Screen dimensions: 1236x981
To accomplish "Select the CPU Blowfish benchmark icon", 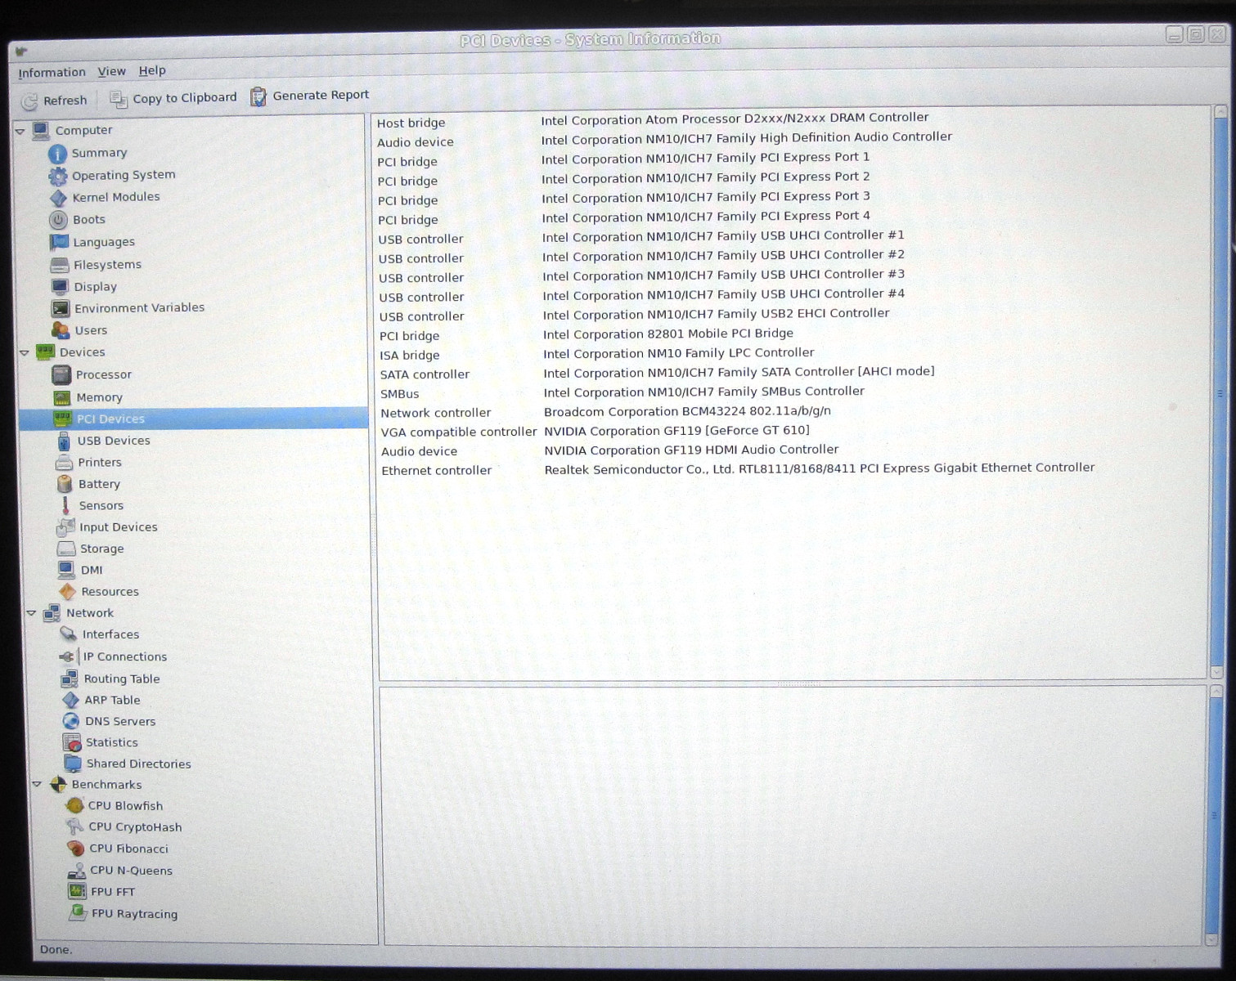I will click(74, 805).
